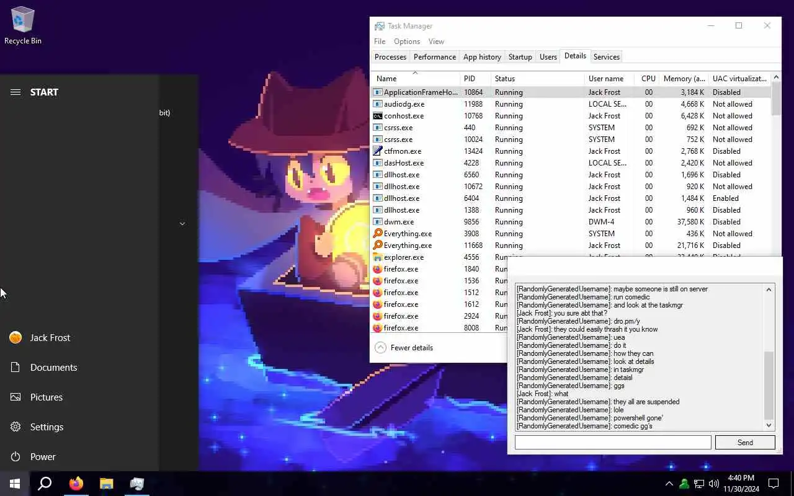Viewport: 794px width, 496px height.
Task: Sort by PID column header
Action: tap(475, 78)
